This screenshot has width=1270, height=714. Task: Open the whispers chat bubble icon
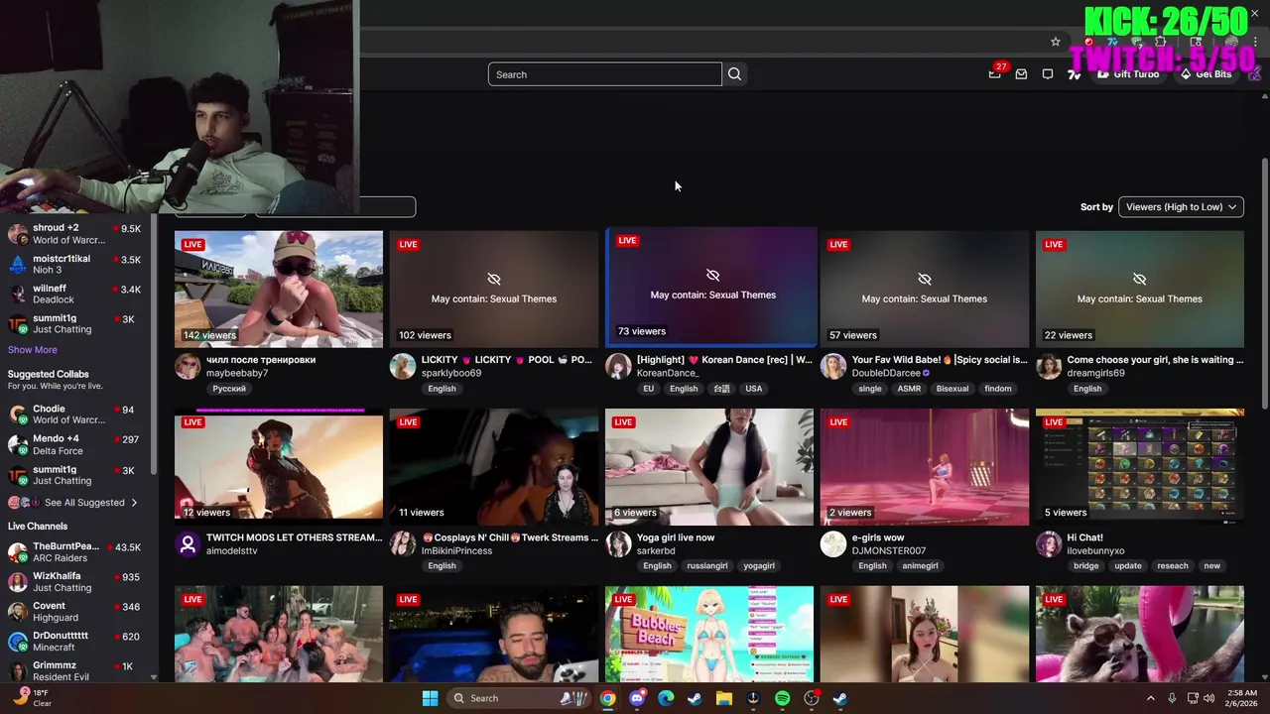[1048, 74]
